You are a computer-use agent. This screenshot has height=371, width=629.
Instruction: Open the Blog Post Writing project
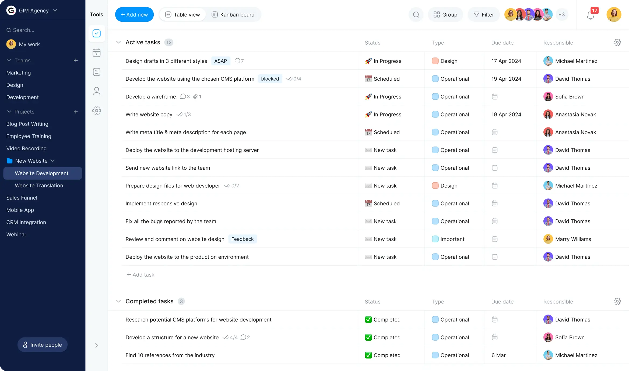(x=27, y=124)
